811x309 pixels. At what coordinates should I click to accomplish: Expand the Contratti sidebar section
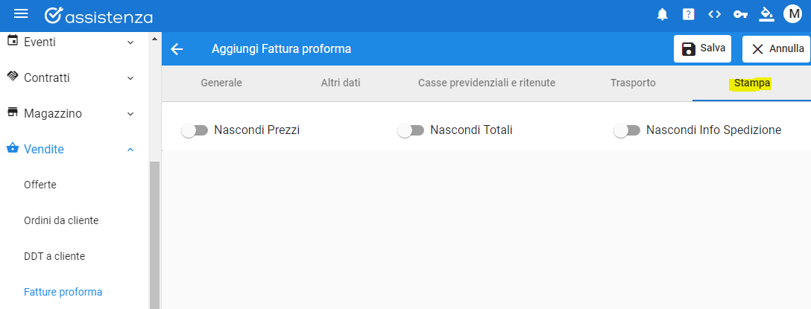(71, 77)
